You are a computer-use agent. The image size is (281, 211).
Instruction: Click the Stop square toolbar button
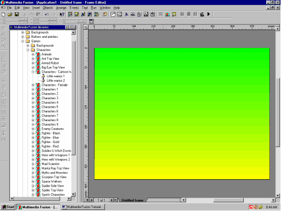pos(189,14)
